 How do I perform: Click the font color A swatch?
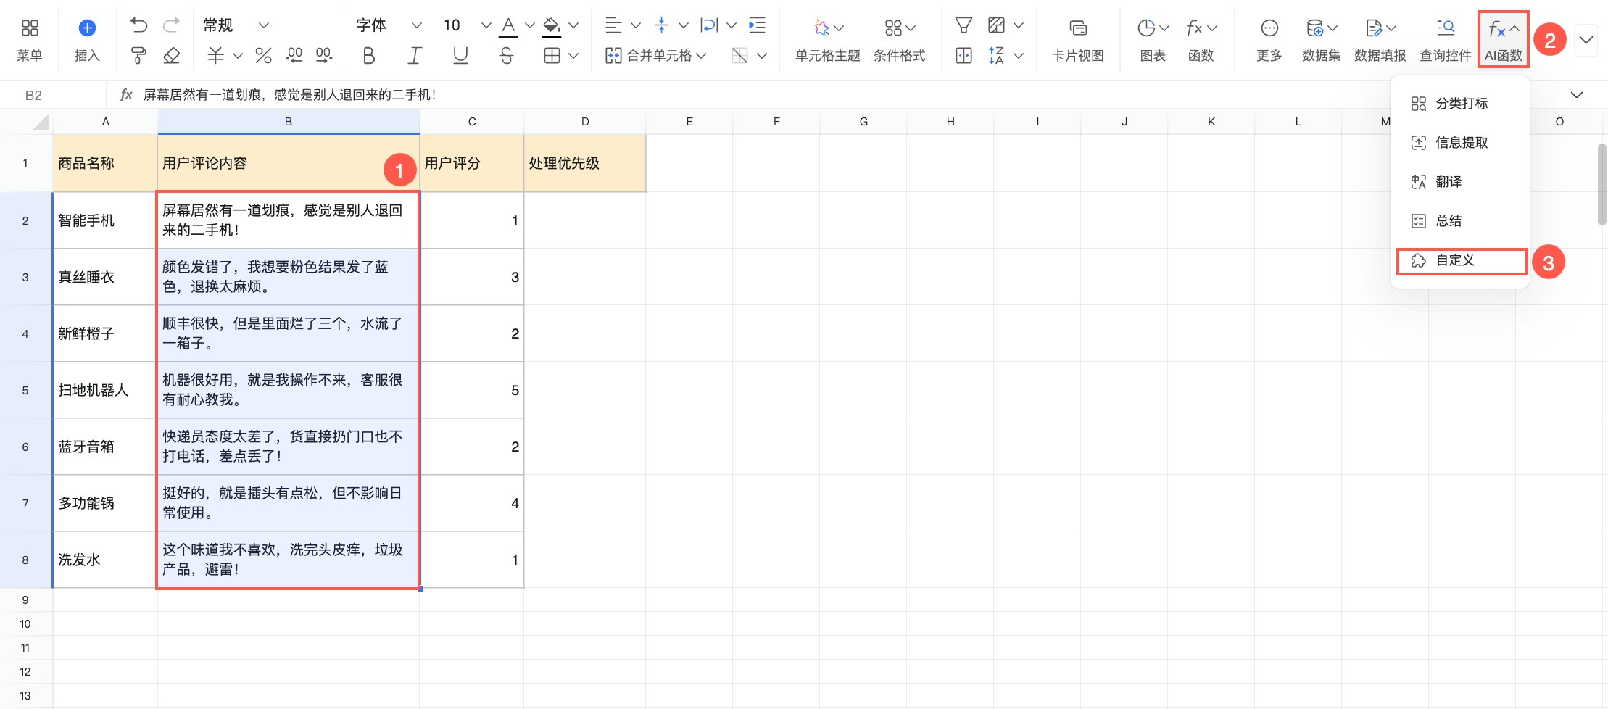click(x=509, y=27)
